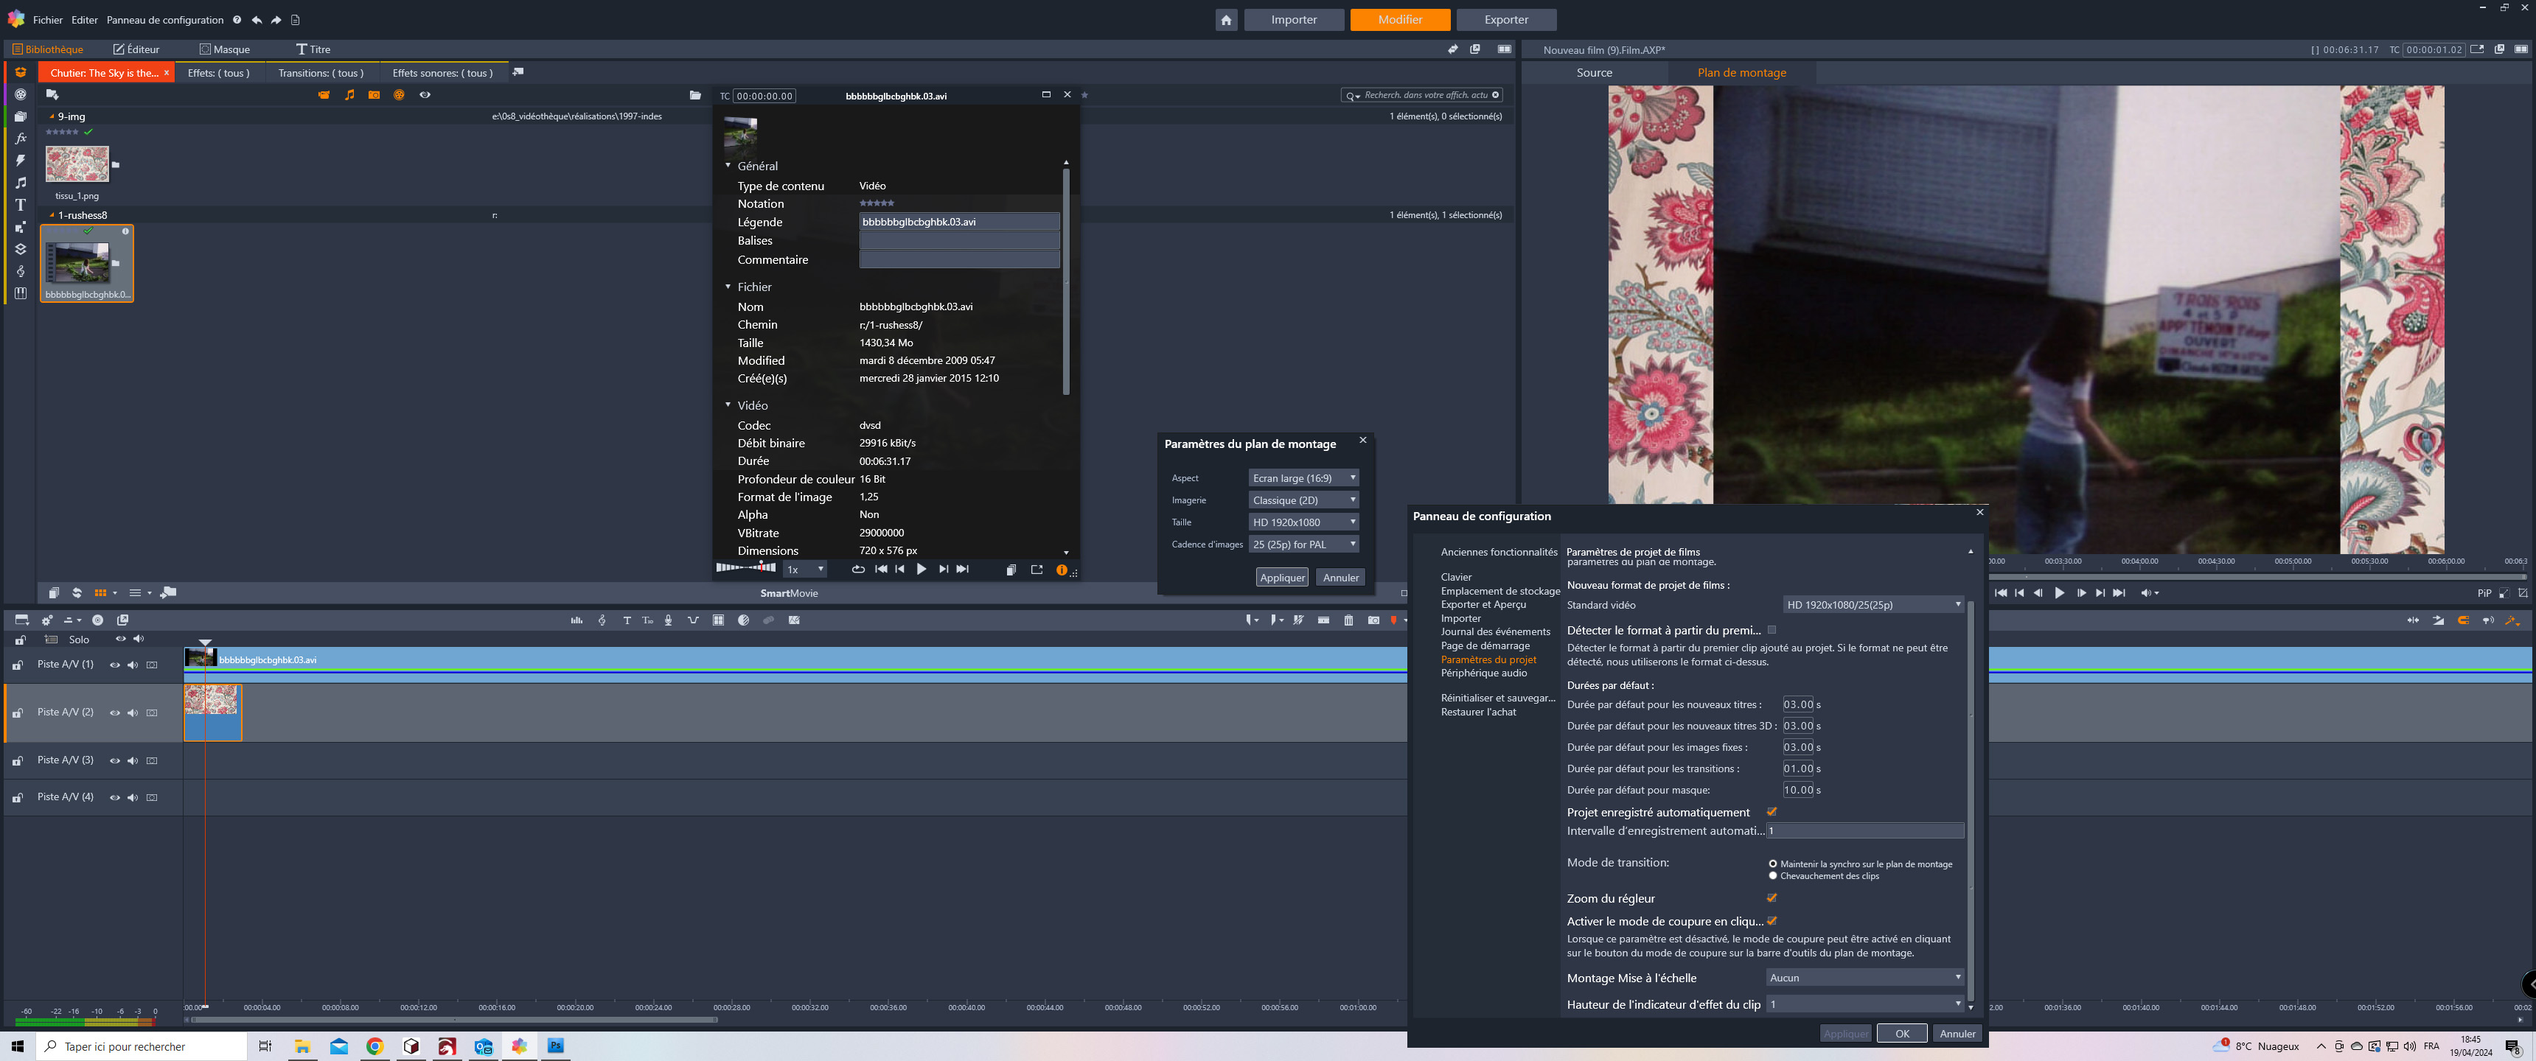Select the tissu_1.png thumbnail in library
Image resolution: width=2536 pixels, height=1061 pixels.
(77, 164)
